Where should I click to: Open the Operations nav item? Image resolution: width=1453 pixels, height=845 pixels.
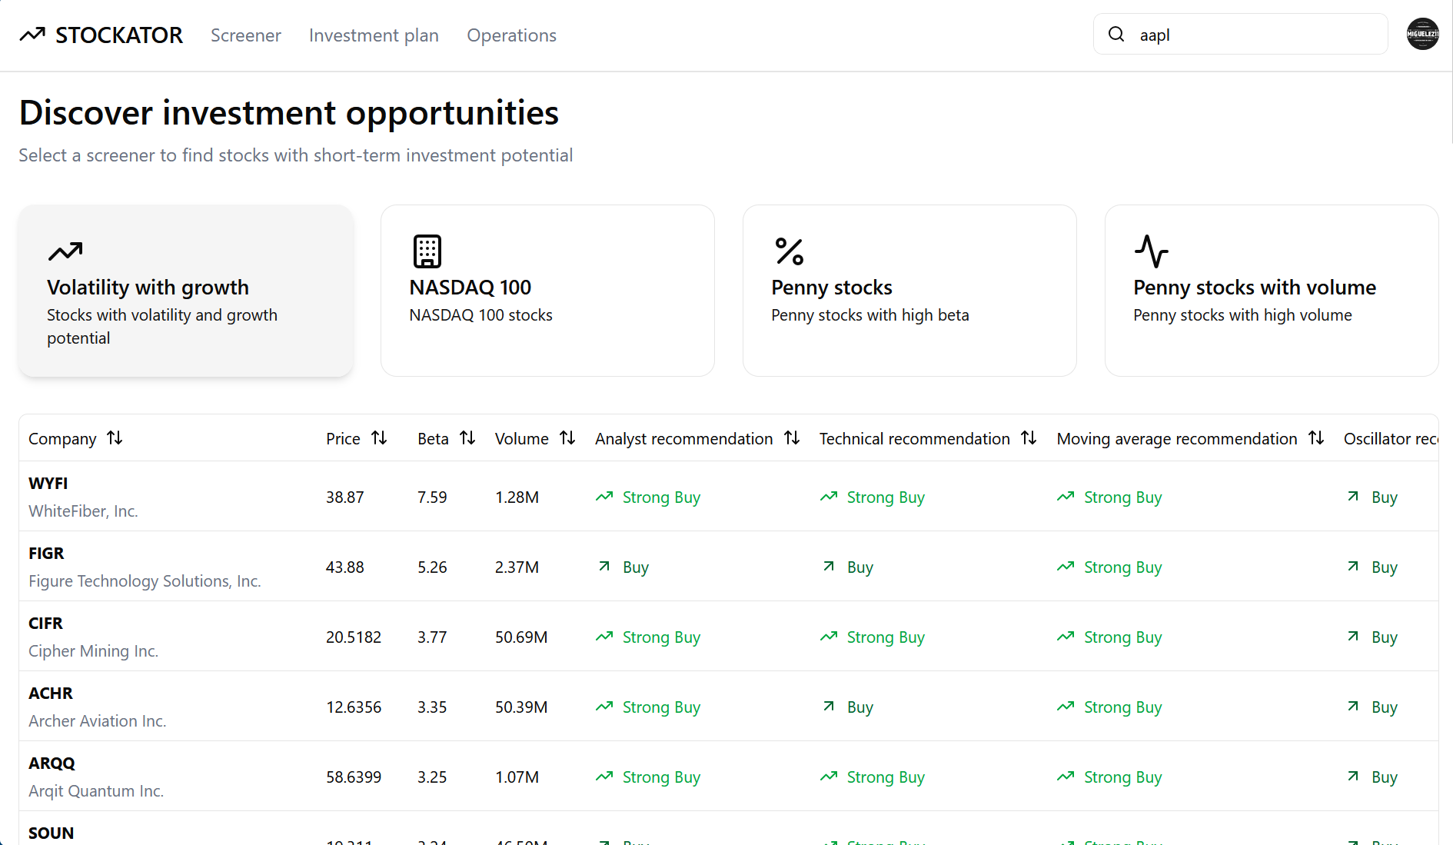[511, 35]
